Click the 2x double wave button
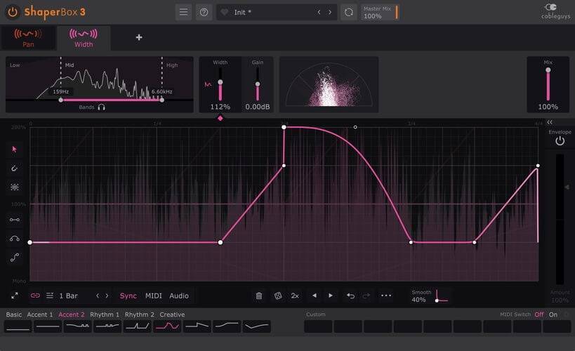This screenshot has width=575, height=351. click(x=295, y=296)
